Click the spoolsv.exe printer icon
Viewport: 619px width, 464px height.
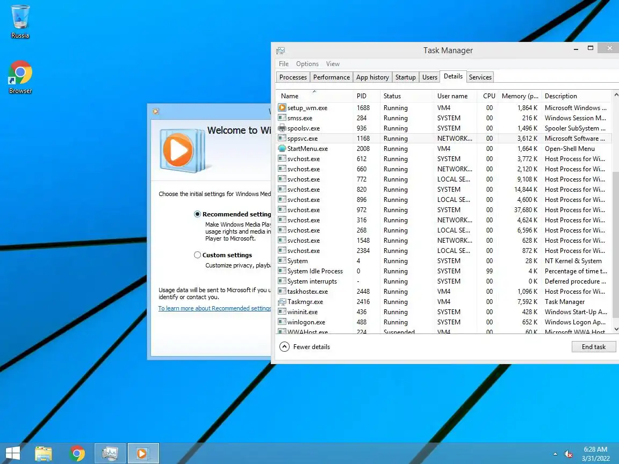click(282, 128)
